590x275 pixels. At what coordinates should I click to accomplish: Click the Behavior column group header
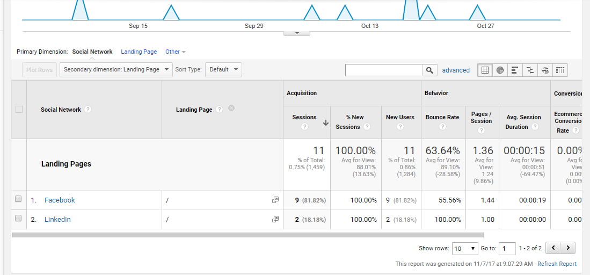[x=436, y=93]
